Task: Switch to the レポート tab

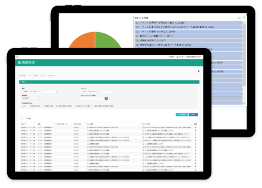Action: pyautogui.click(x=43, y=75)
